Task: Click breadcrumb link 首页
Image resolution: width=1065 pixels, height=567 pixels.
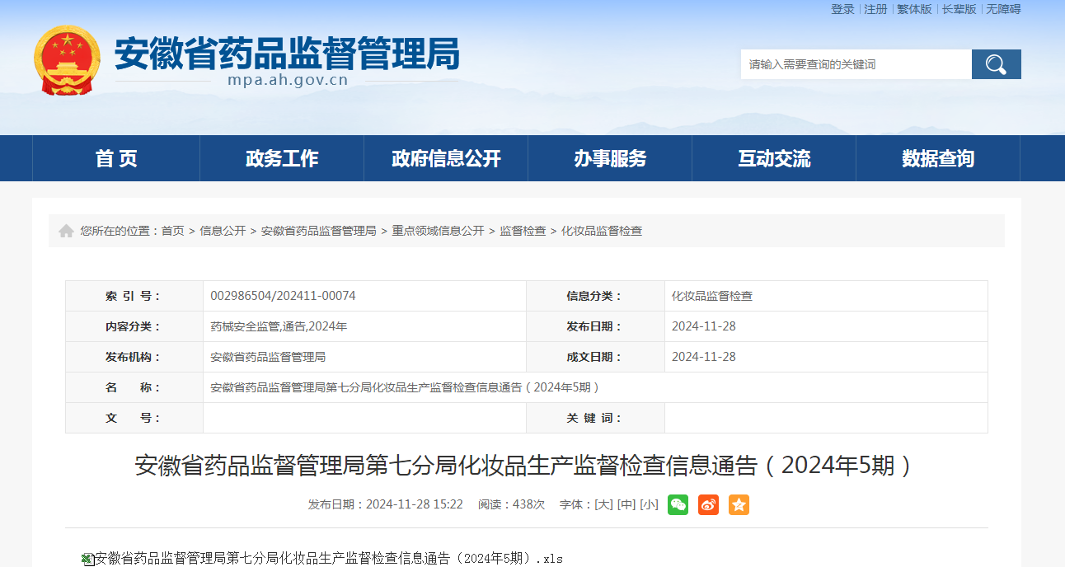Action: [x=172, y=231]
